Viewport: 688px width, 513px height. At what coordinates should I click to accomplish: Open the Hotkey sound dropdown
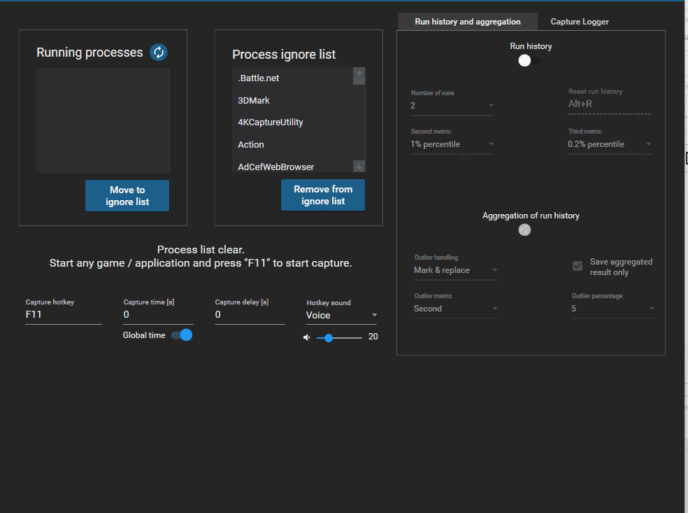[x=375, y=315]
